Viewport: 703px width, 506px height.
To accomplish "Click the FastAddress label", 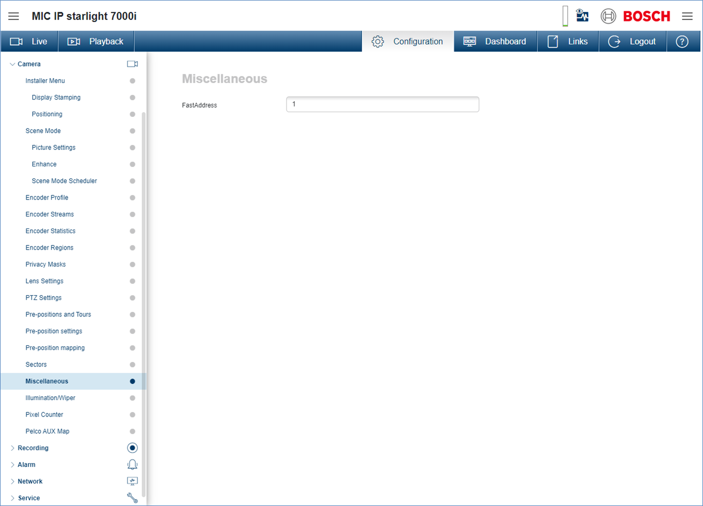I will [x=200, y=105].
